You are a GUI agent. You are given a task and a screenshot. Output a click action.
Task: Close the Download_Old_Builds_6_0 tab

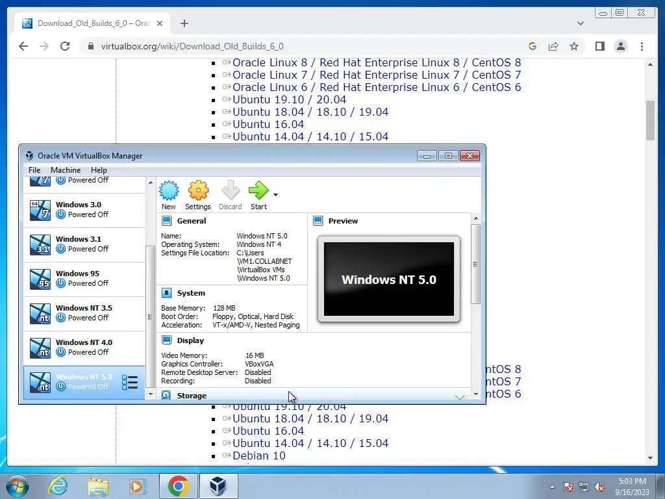[x=160, y=23]
